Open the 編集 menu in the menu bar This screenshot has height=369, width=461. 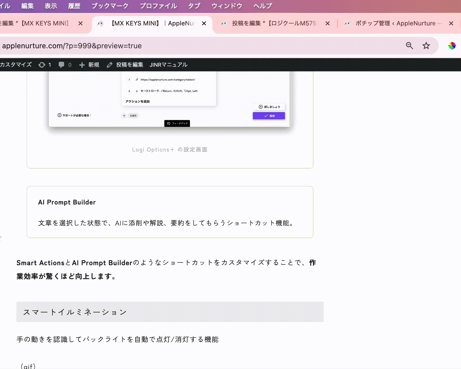tap(28, 6)
